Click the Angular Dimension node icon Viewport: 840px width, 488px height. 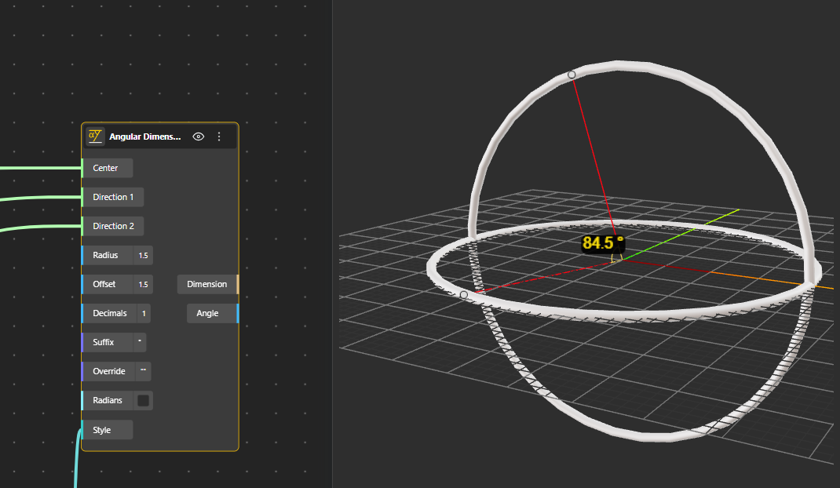(95, 136)
